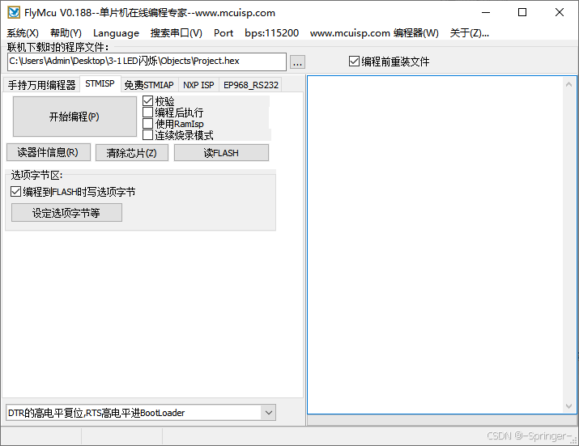The width and height of the screenshot is (579, 446).
Task: Click the 读器件信息(R) button
Action: (x=49, y=152)
